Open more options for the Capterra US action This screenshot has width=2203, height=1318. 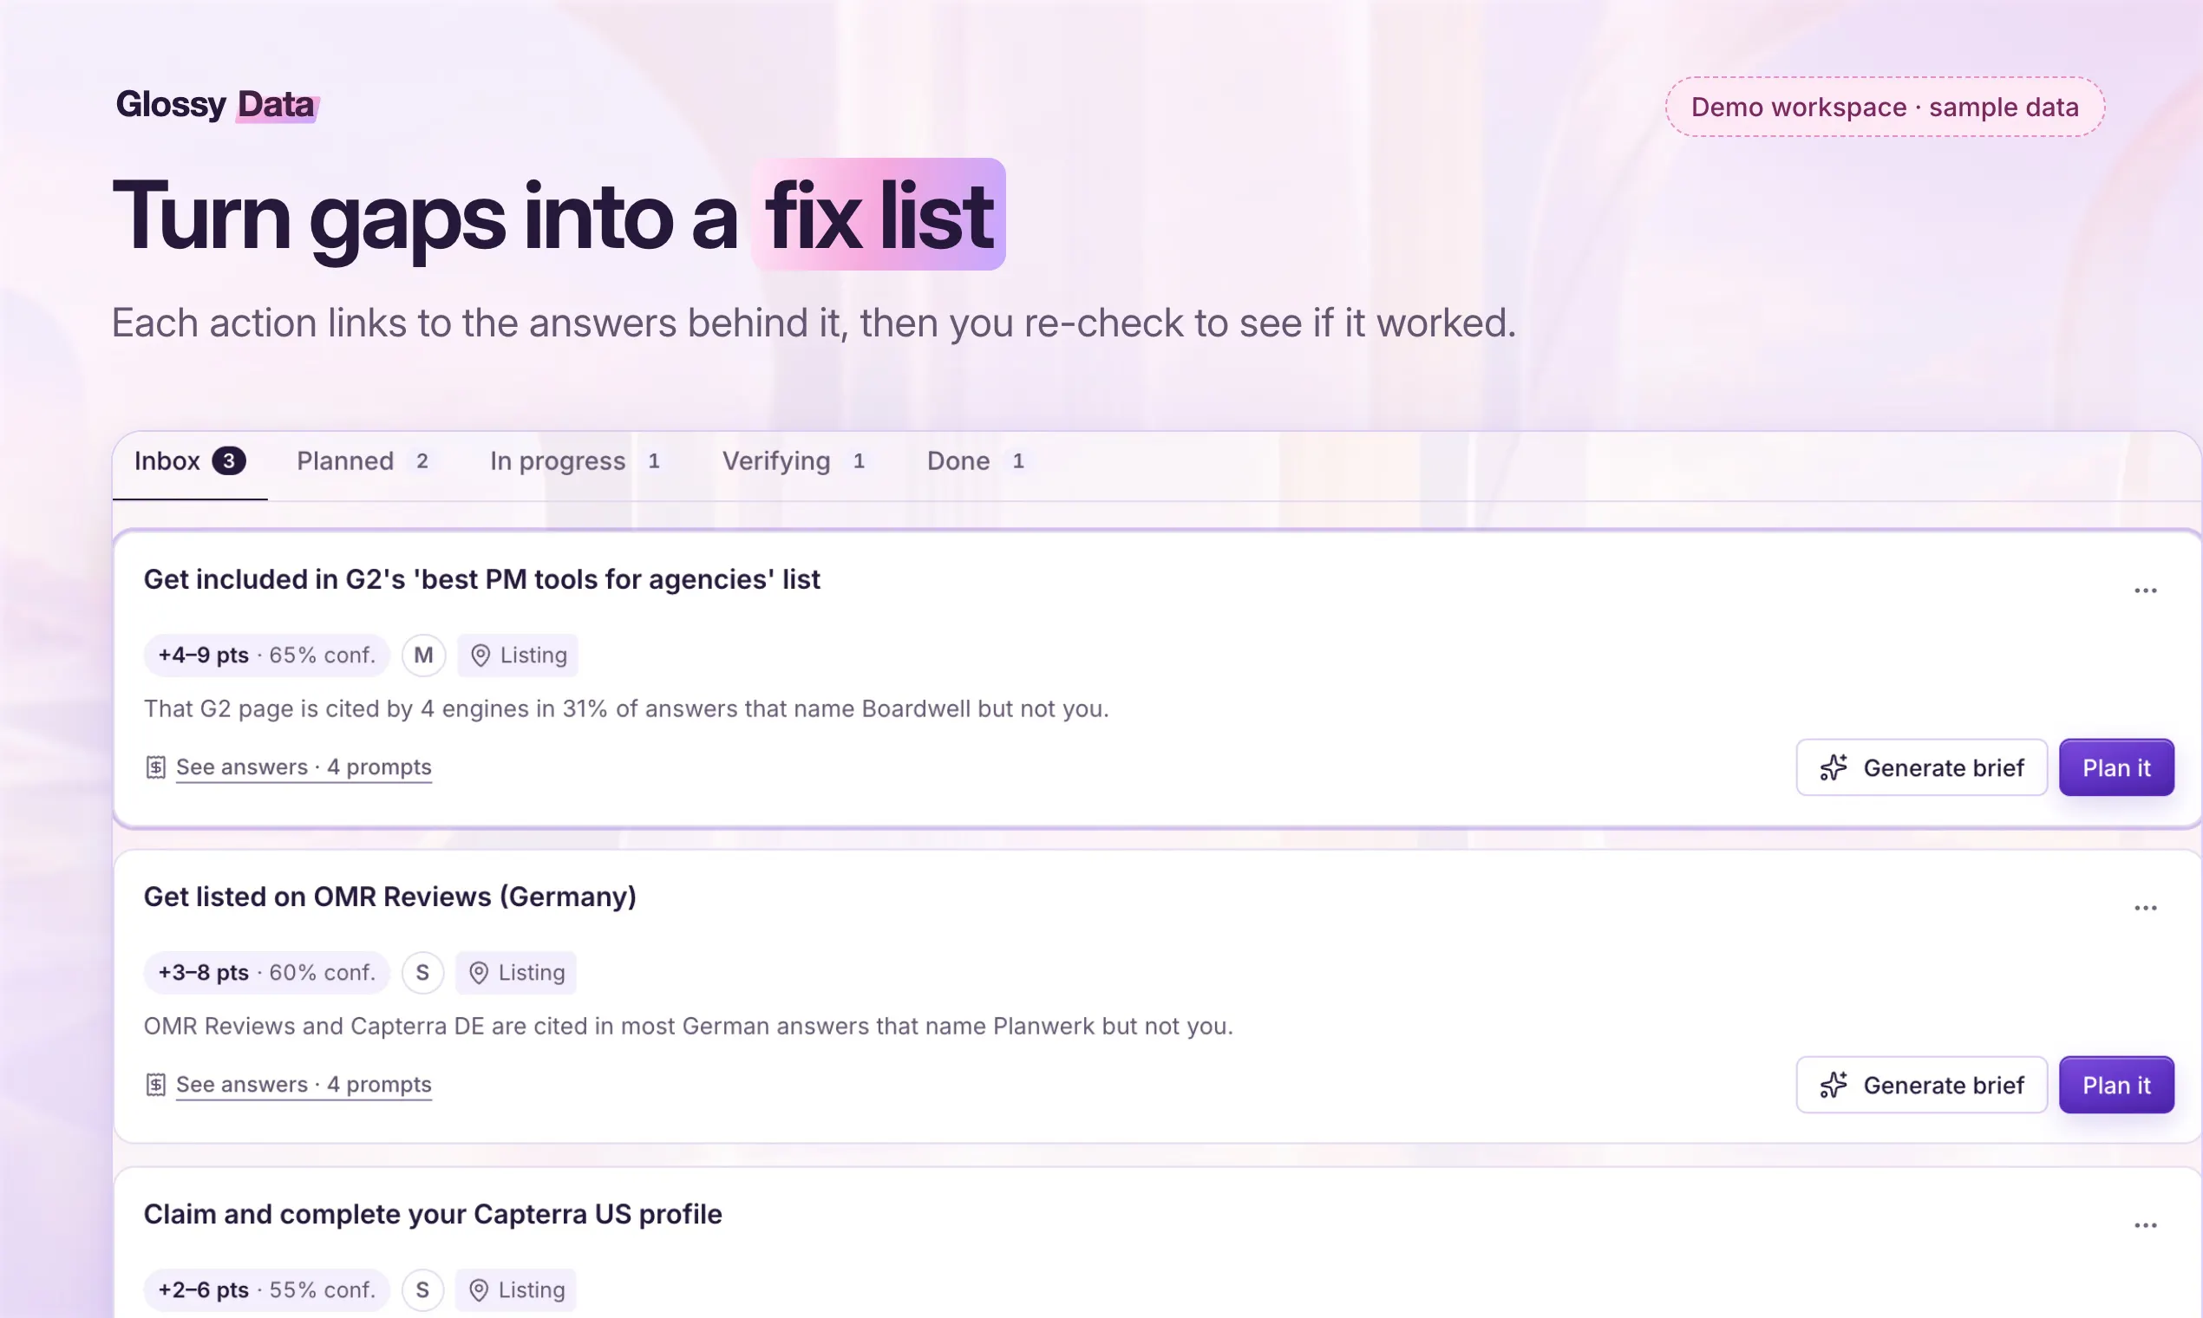point(2145,1224)
